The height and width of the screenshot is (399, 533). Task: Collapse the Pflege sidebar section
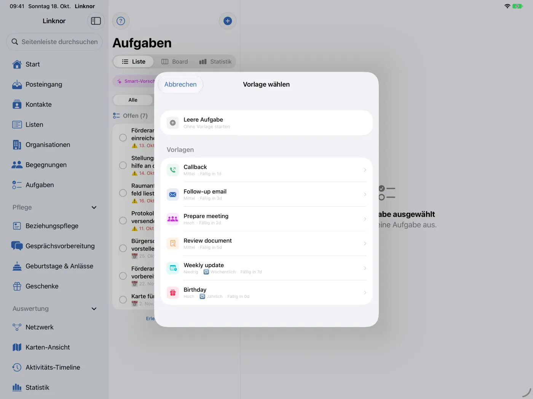tap(94, 207)
